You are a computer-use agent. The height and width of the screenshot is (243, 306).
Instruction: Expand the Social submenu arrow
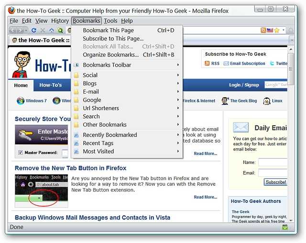178,75
